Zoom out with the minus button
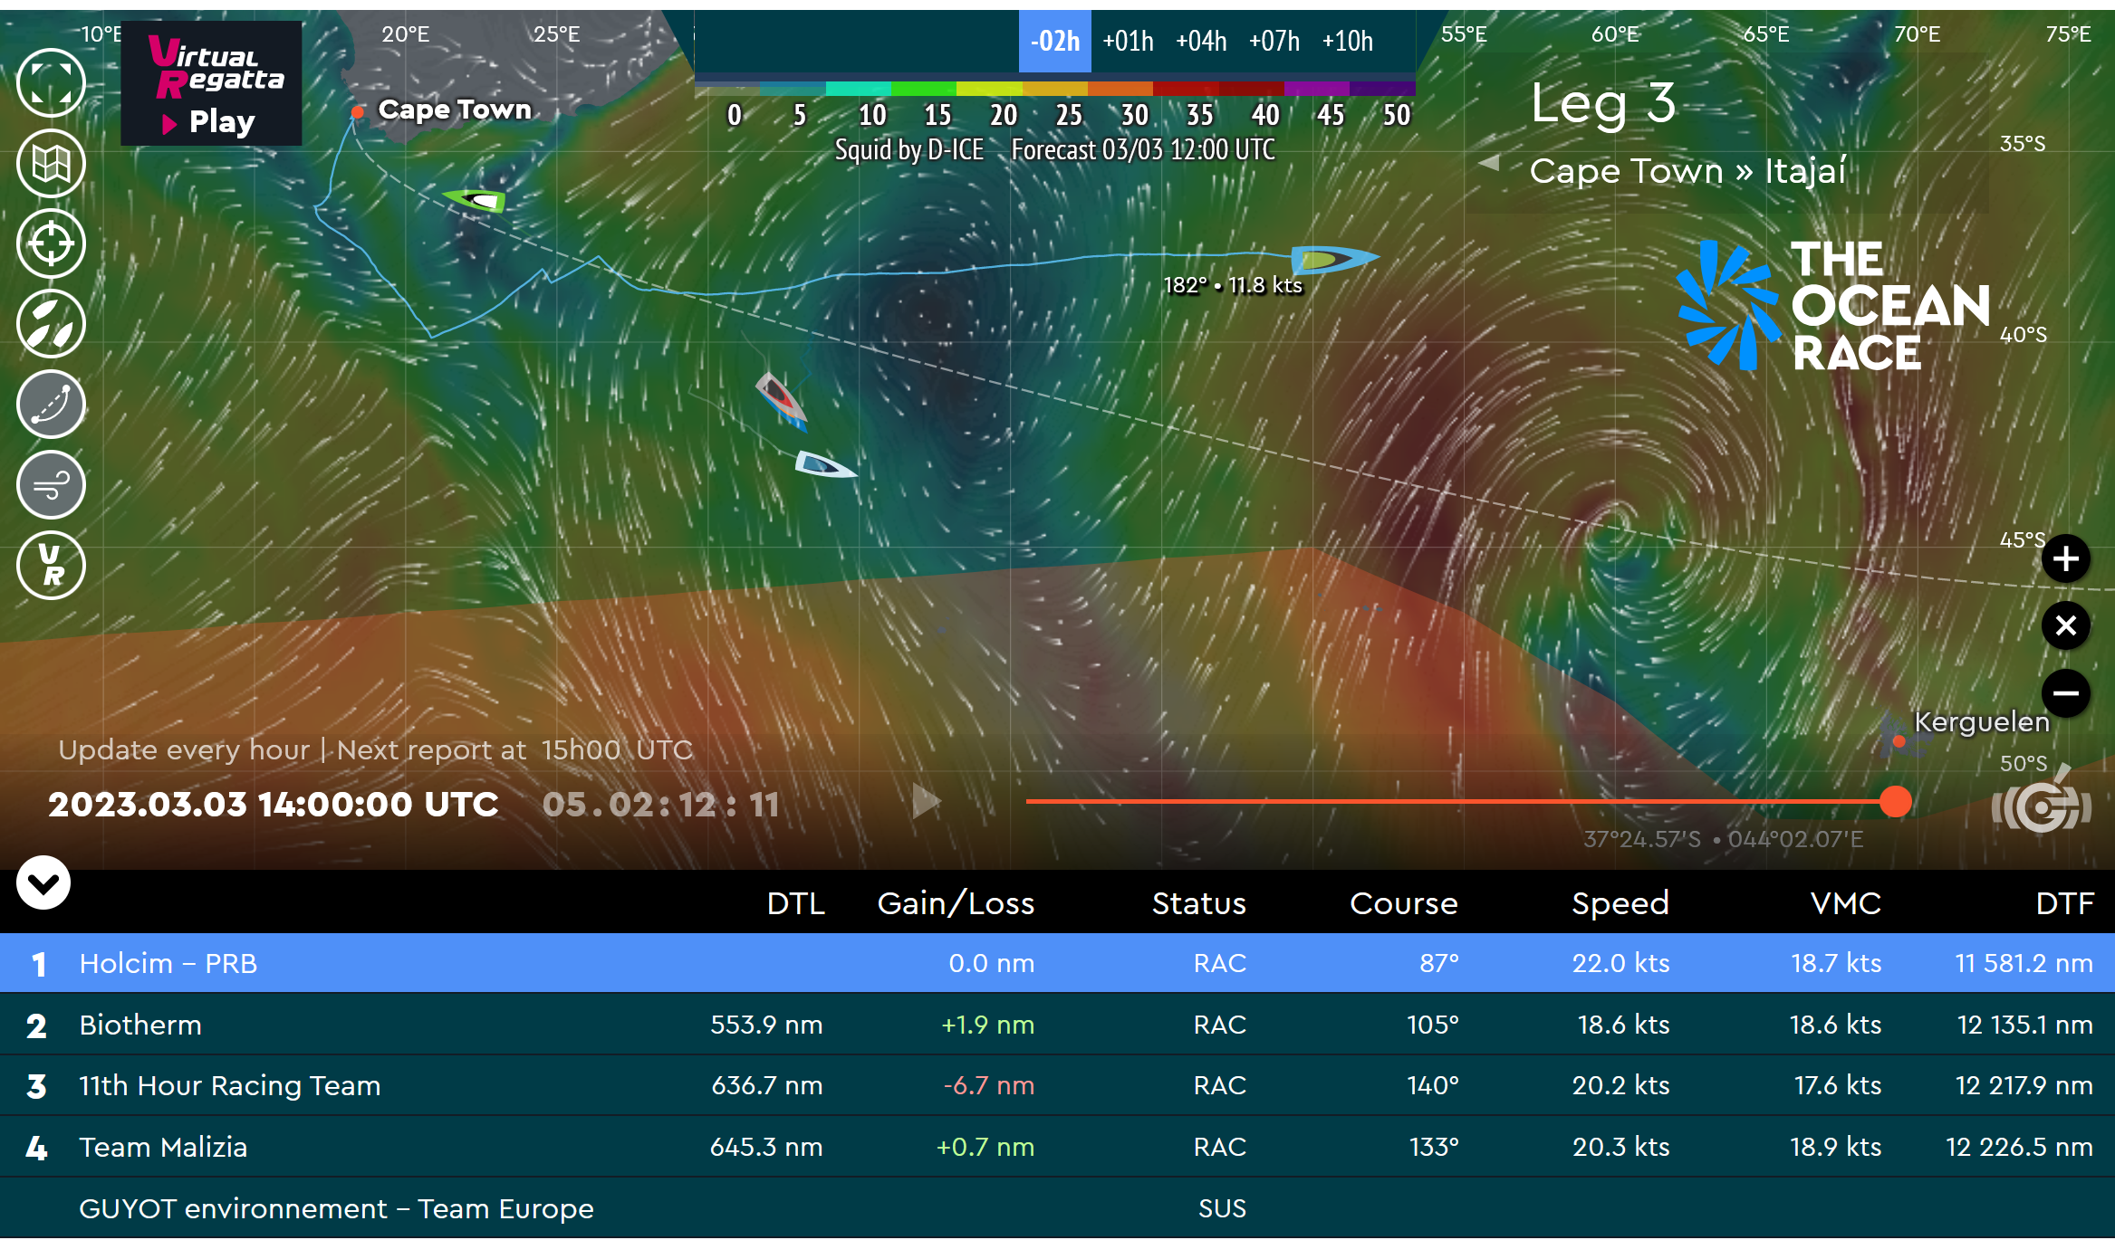The width and height of the screenshot is (2115, 1240). (2066, 693)
